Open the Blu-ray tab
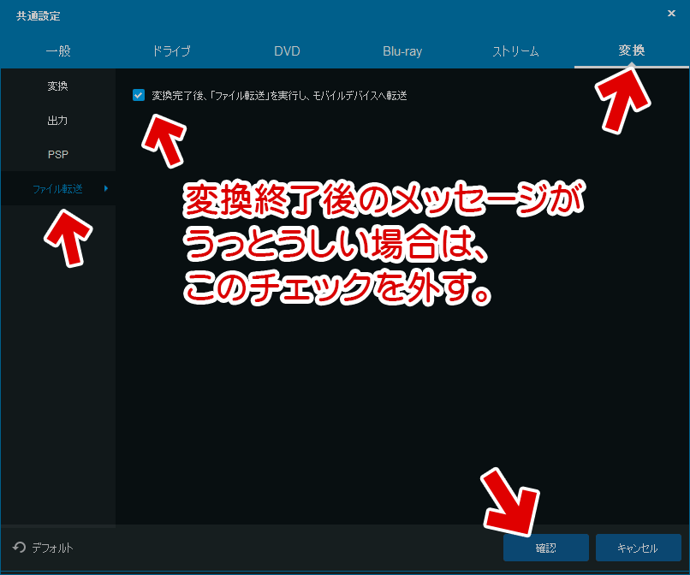The width and height of the screenshot is (690, 575). [402, 51]
